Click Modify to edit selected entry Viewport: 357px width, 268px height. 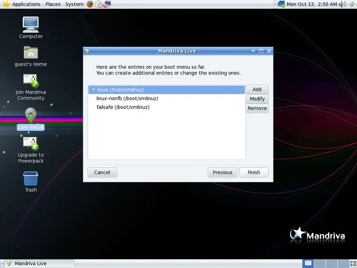click(x=257, y=99)
